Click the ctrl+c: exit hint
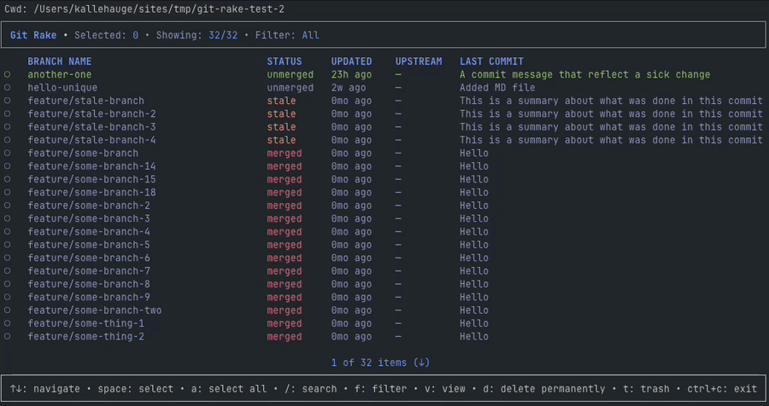769x406 pixels. point(722,389)
